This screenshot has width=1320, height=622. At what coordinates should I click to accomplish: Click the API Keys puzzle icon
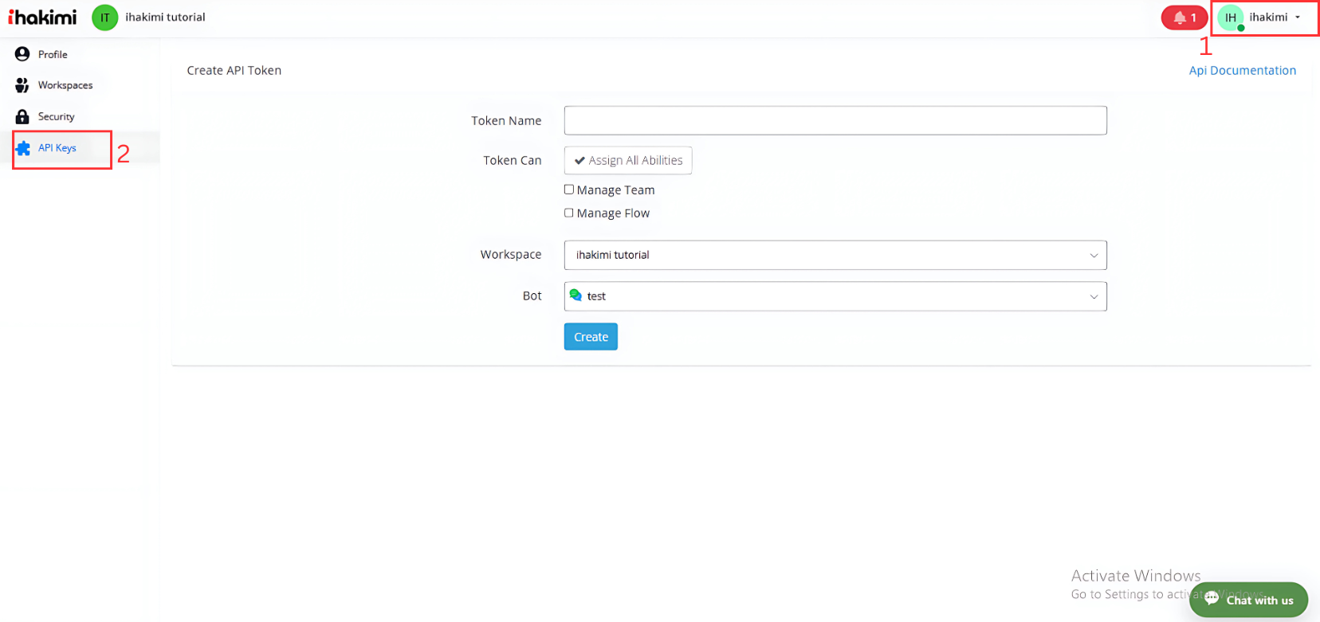[23, 148]
